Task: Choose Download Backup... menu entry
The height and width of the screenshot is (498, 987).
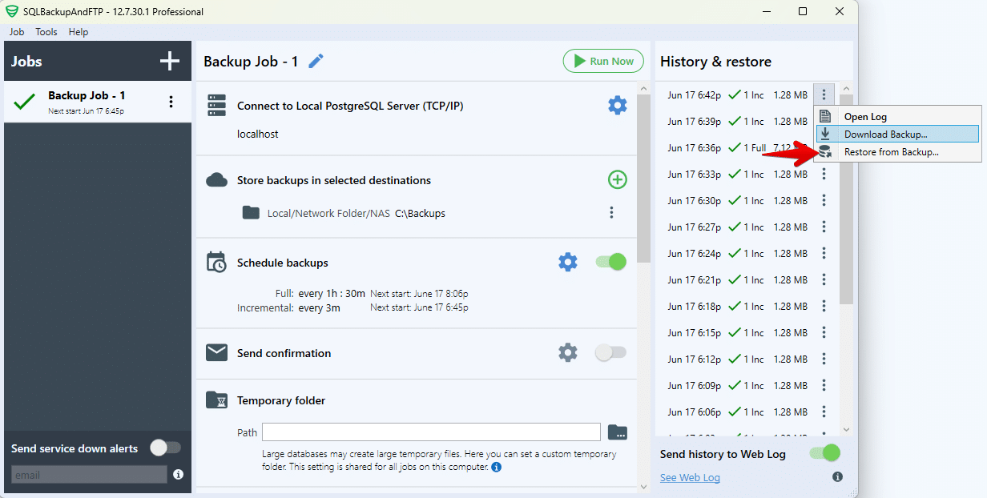Action: [x=897, y=134]
